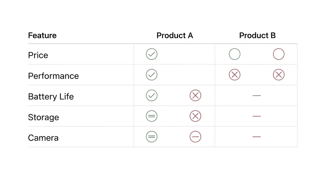Viewport: 329px width, 179px height.
Task: Click the Product B dash in the Battery Life row
Action: 257,95
